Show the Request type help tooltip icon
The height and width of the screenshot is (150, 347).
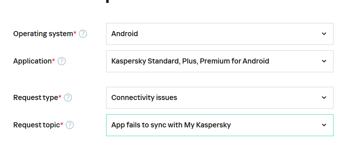pyautogui.click(x=68, y=98)
